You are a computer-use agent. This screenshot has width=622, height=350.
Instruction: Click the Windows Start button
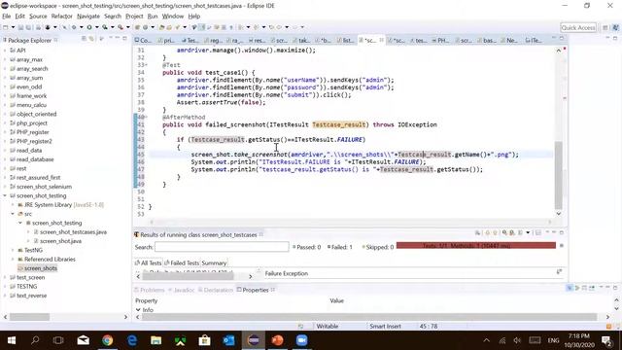tap(12, 340)
